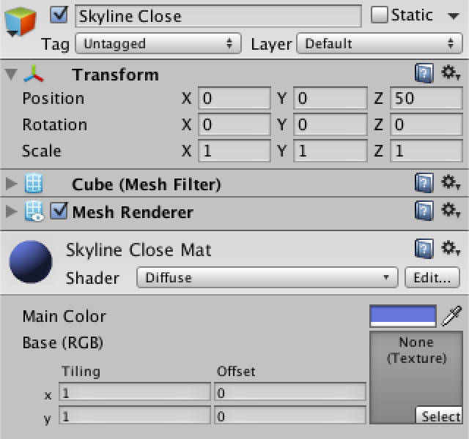This screenshot has width=469, height=439.
Task: Open Transform component help icon
Action: (424, 73)
